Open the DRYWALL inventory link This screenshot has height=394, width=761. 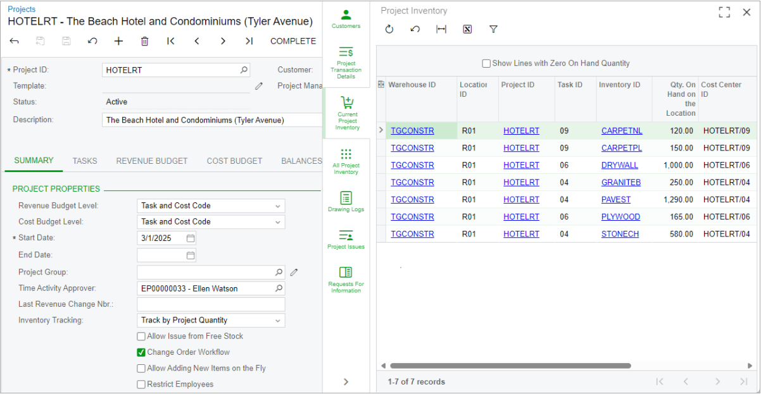[x=620, y=165]
